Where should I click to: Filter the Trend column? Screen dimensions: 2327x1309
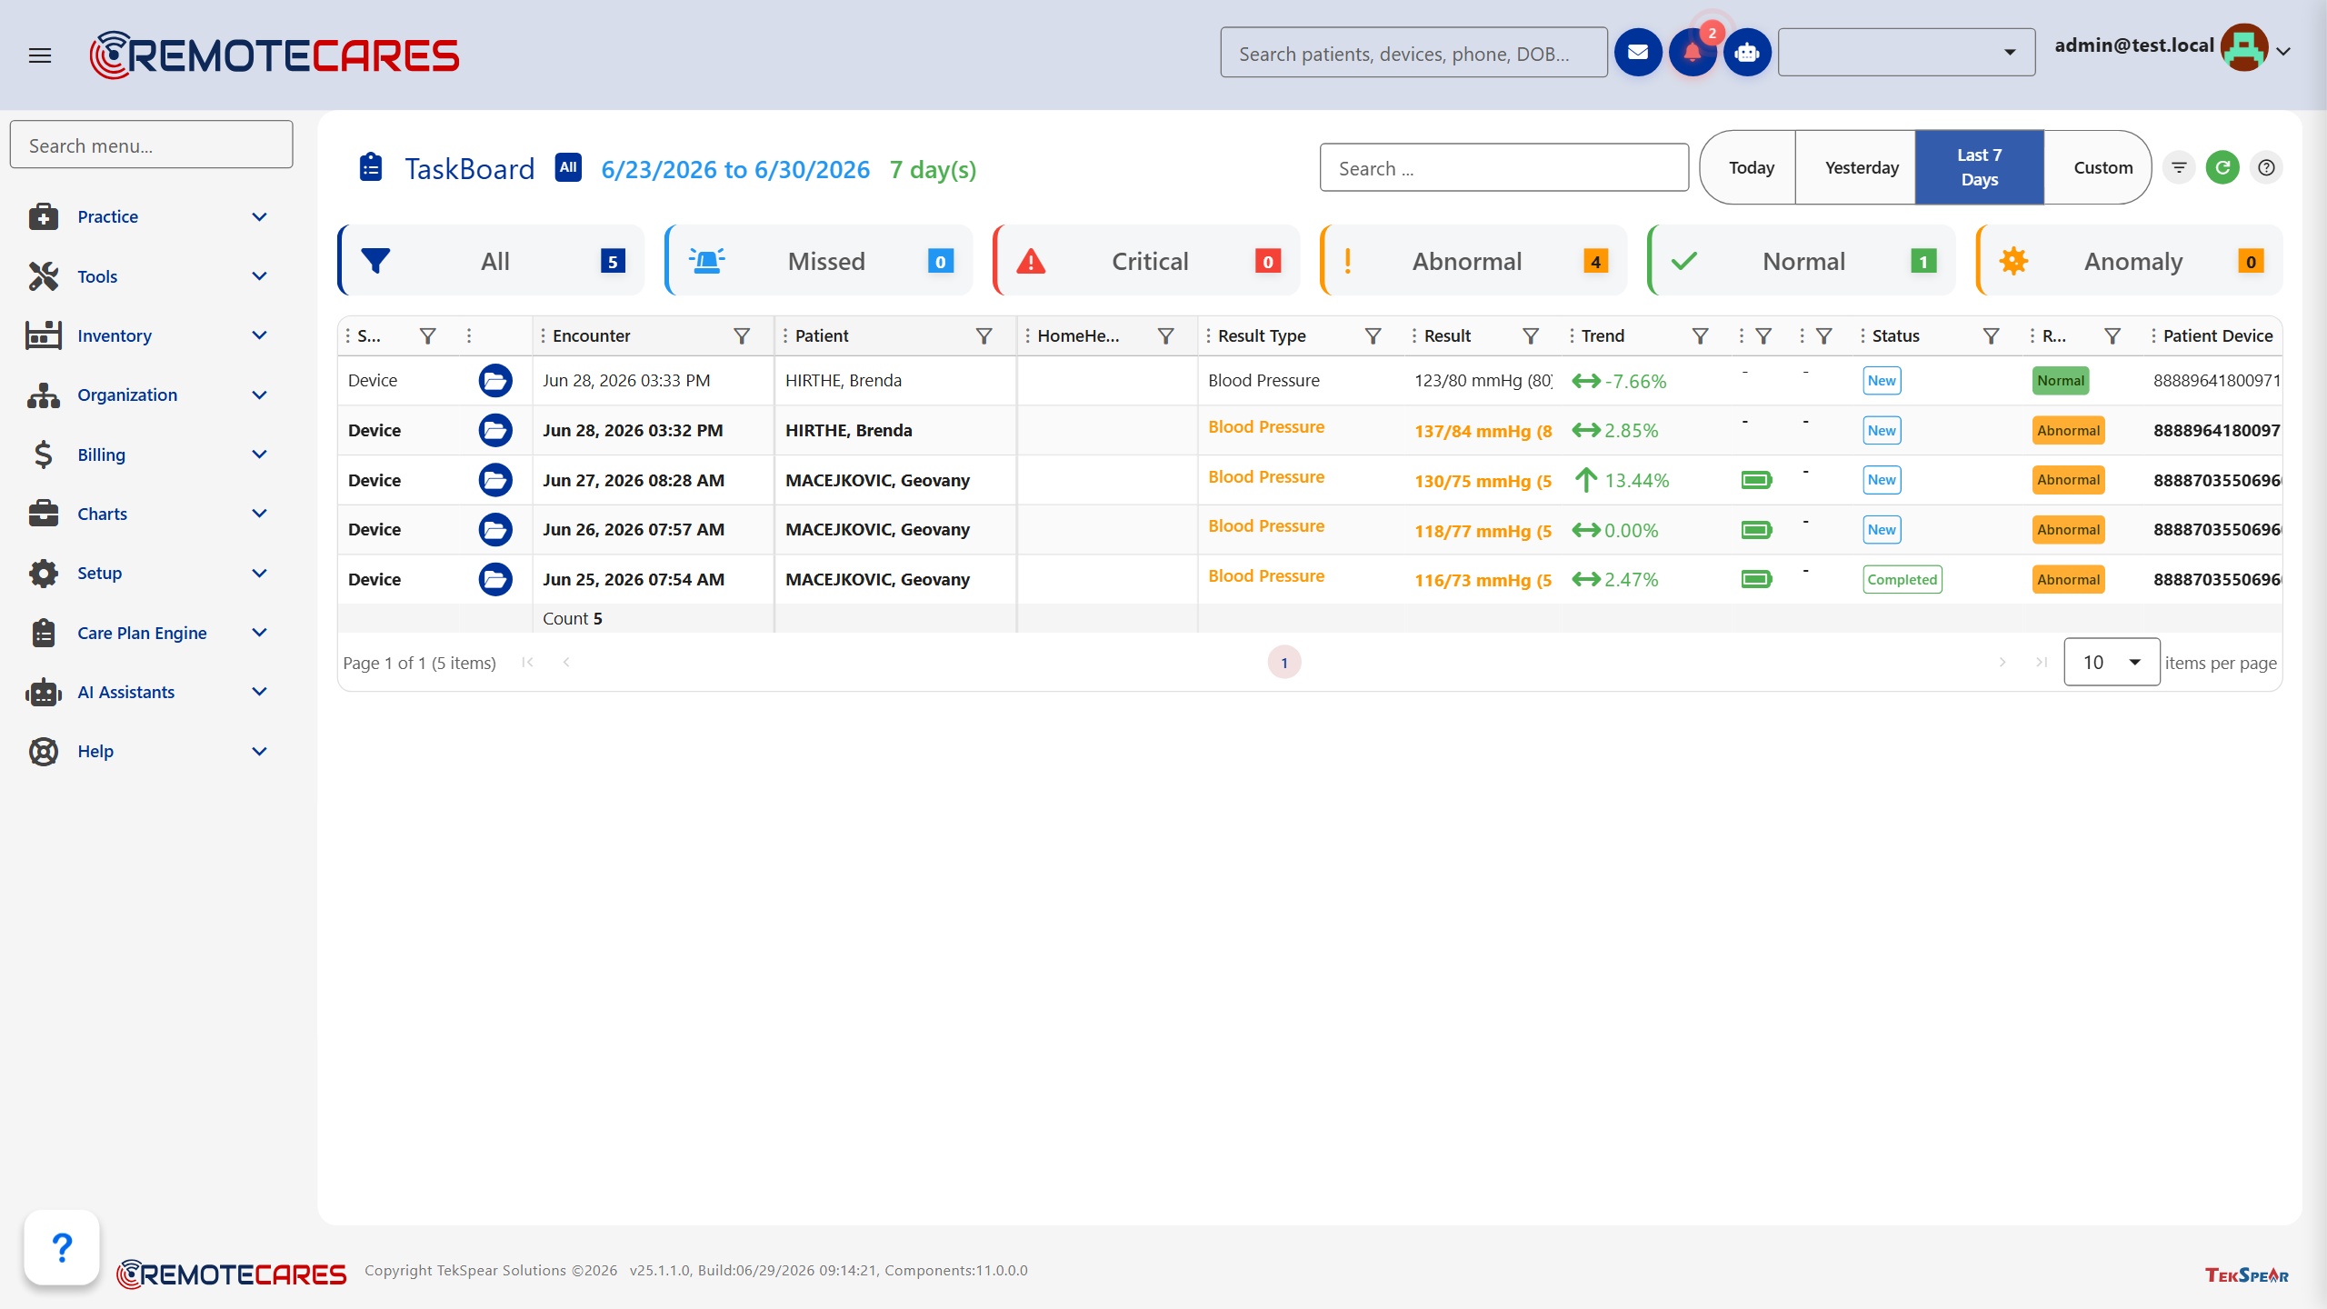pos(1700,336)
